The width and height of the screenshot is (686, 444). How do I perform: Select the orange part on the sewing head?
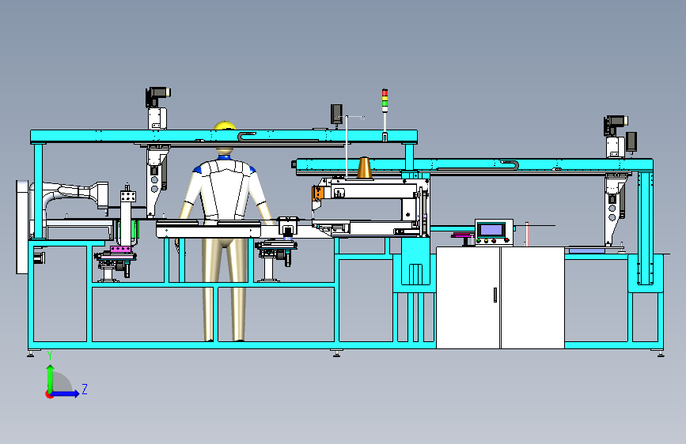coord(318,193)
